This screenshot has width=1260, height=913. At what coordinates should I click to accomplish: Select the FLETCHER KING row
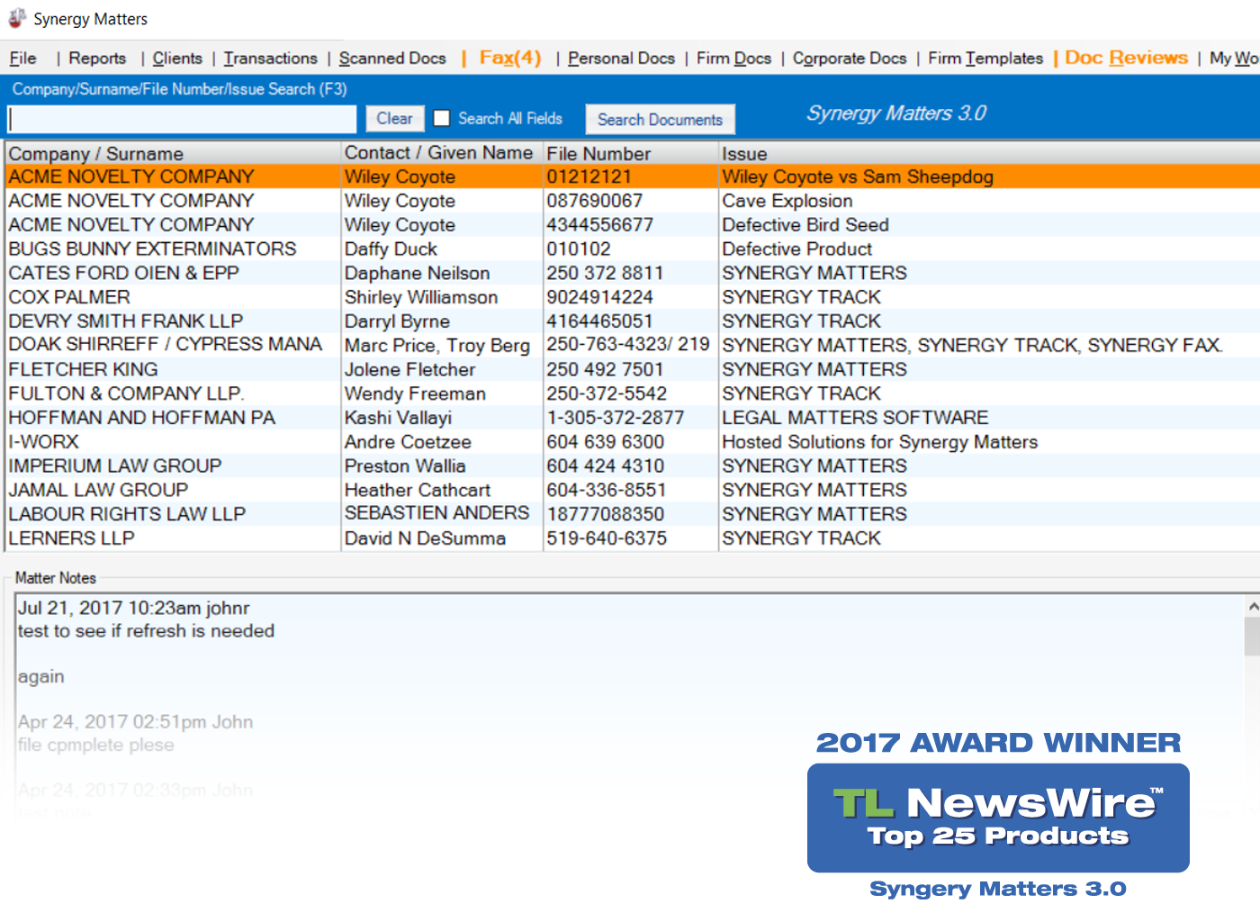click(633, 369)
